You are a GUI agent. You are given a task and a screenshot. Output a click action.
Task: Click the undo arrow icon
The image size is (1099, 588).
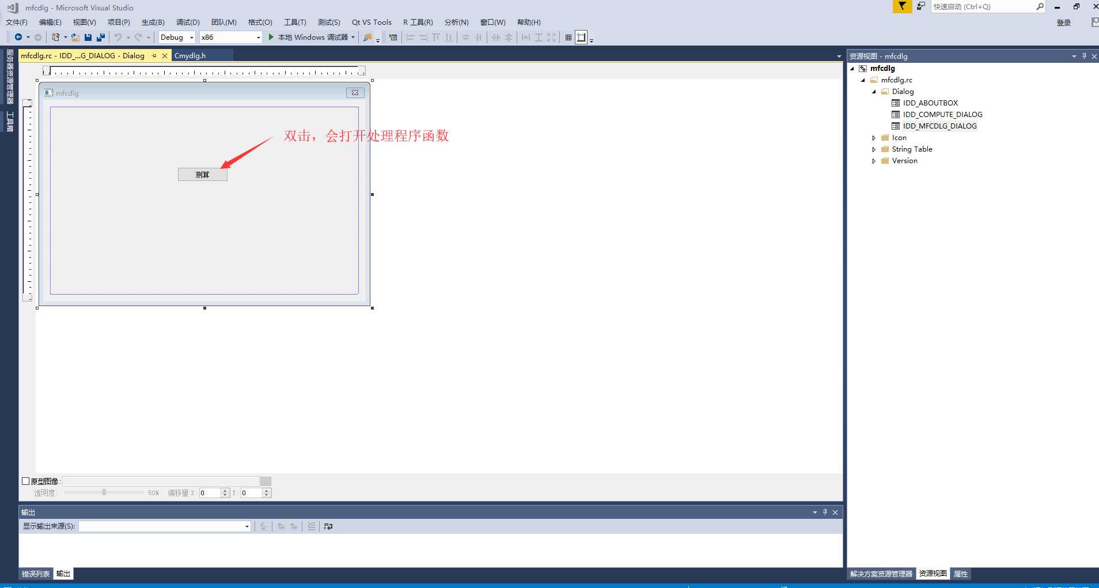click(118, 37)
